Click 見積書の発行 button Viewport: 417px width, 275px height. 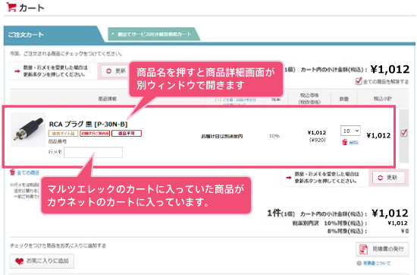(x=382, y=249)
